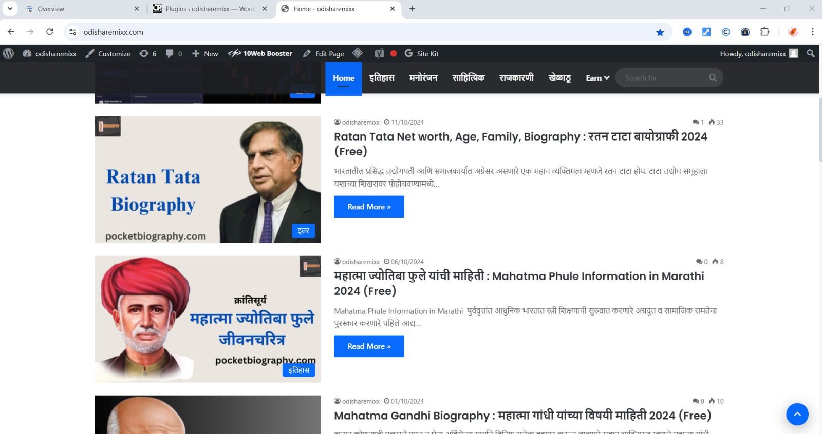Click the browser forward arrow

click(x=30, y=32)
